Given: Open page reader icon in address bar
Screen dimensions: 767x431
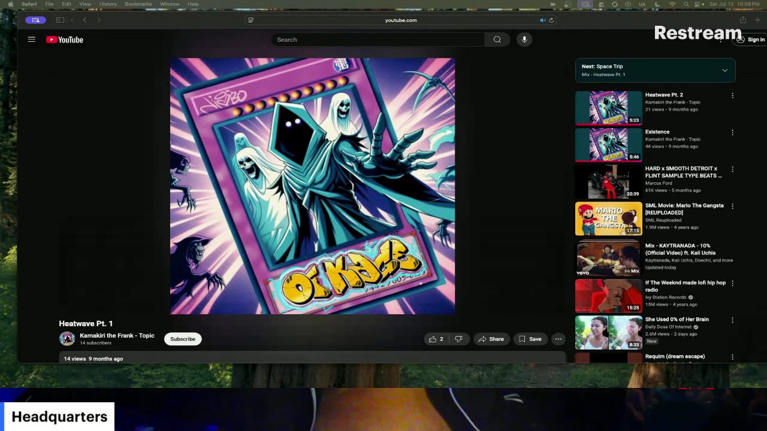Looking at the screenshot, I should (x=250, y=20).
